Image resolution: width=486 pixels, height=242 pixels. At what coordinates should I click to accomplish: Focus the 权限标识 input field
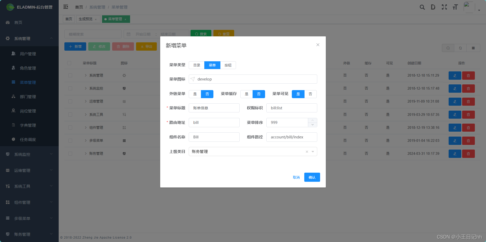point(292,108)
